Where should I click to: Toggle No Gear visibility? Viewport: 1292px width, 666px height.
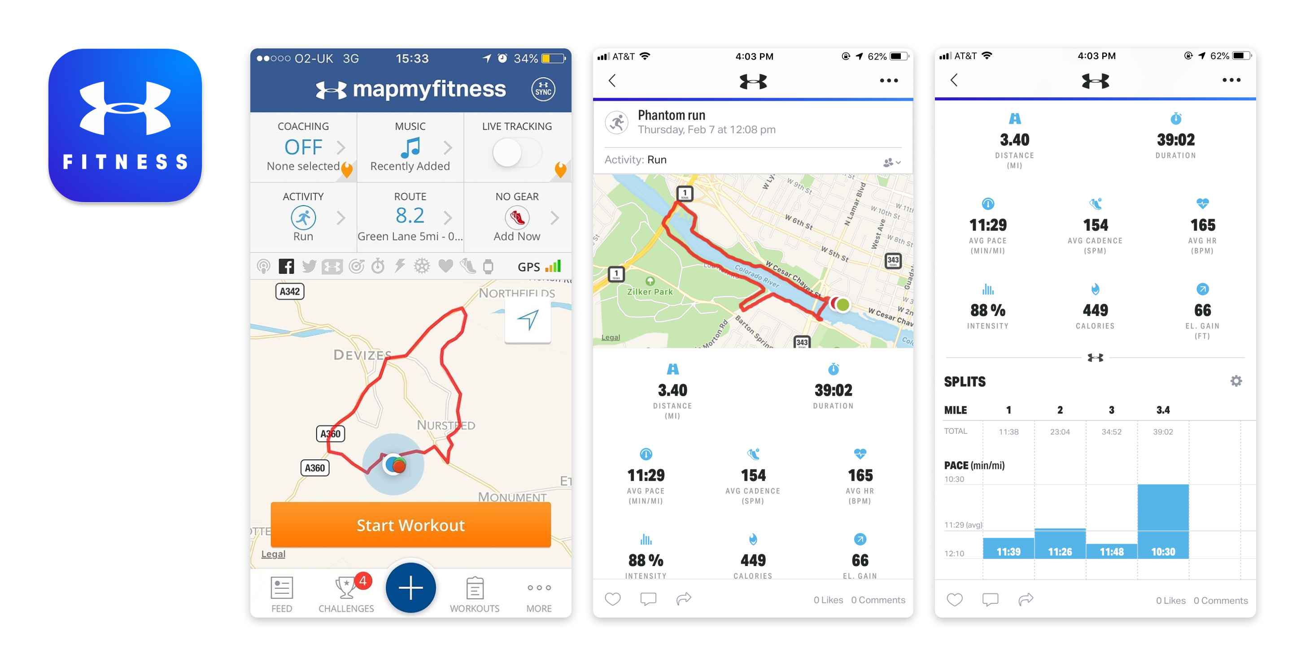click(516, 217)
